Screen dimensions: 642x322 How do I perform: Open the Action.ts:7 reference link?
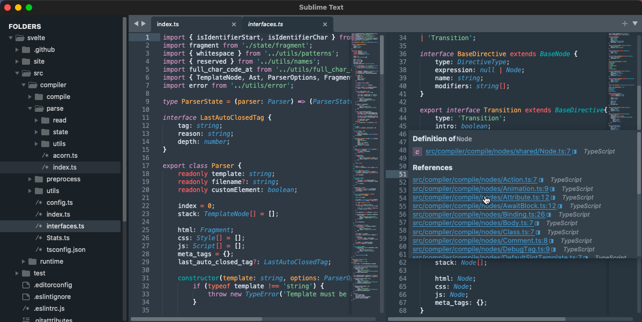point(475,180)
